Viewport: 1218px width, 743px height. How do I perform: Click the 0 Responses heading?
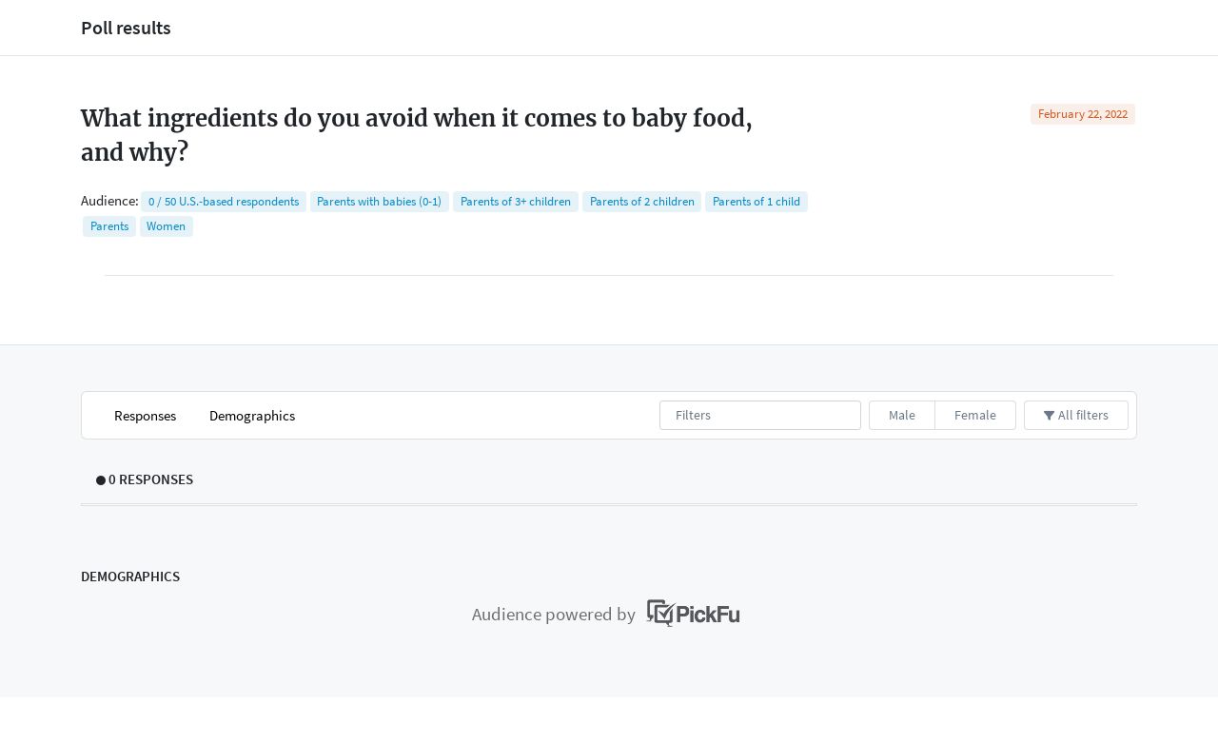click(x=150, y=479)
